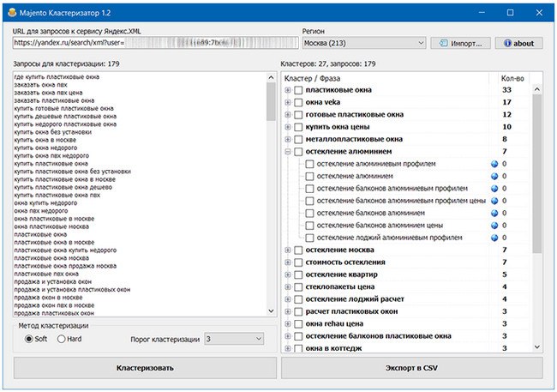This screenshot has width=557, height=392.
Task: Open globe link for 'остекление алюминием' phrase
Action: coord(494,177)
